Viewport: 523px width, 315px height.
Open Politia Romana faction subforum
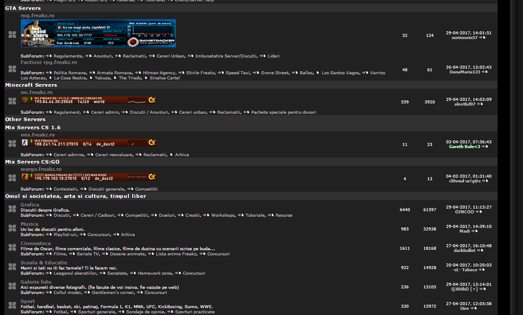point(70,73)
